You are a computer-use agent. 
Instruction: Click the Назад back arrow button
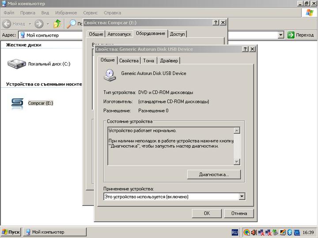(x=14, y=24)
